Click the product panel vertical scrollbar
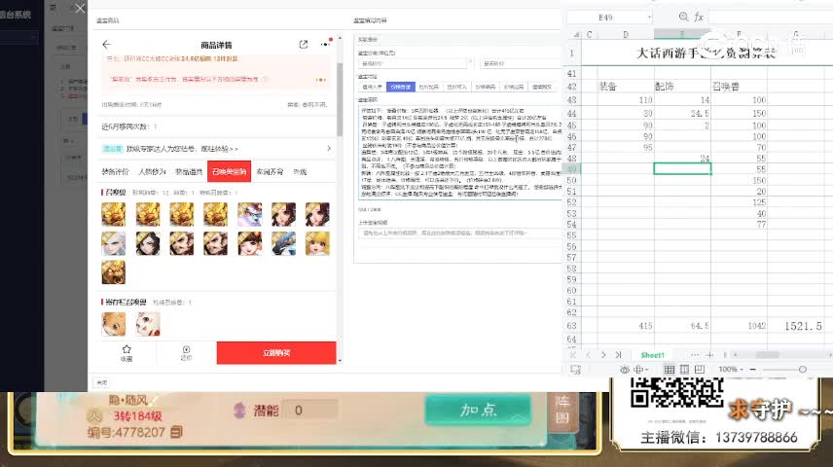Screen dimensions: 833x467 click(x=340, y=99)
